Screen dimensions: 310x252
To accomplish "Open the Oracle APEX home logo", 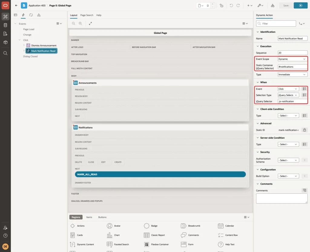I will [5, 5].
